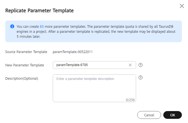The height and width of the screenshot is (123, 188).
Task: Clear the New Parameter Template name field
Action: click(130, 65)
